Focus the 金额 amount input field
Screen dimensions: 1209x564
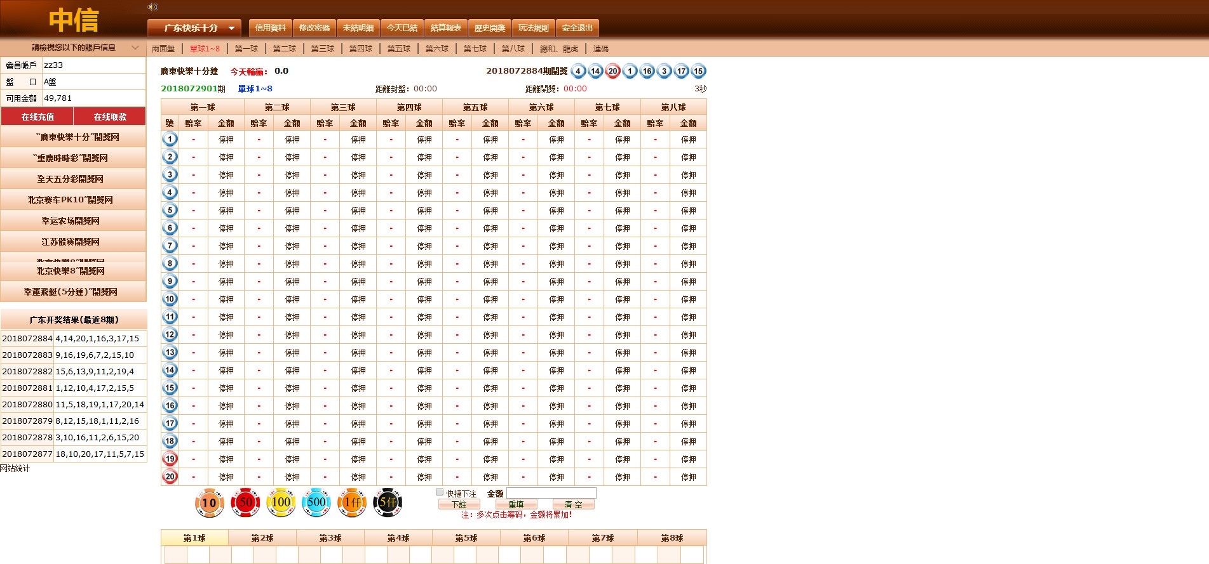pyautogui.click(x=551, y=493)
